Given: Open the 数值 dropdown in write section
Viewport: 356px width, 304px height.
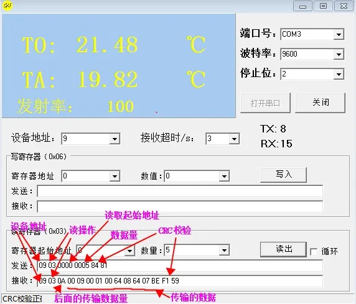Looking at the screenshot, I should [x=224, y=176].
